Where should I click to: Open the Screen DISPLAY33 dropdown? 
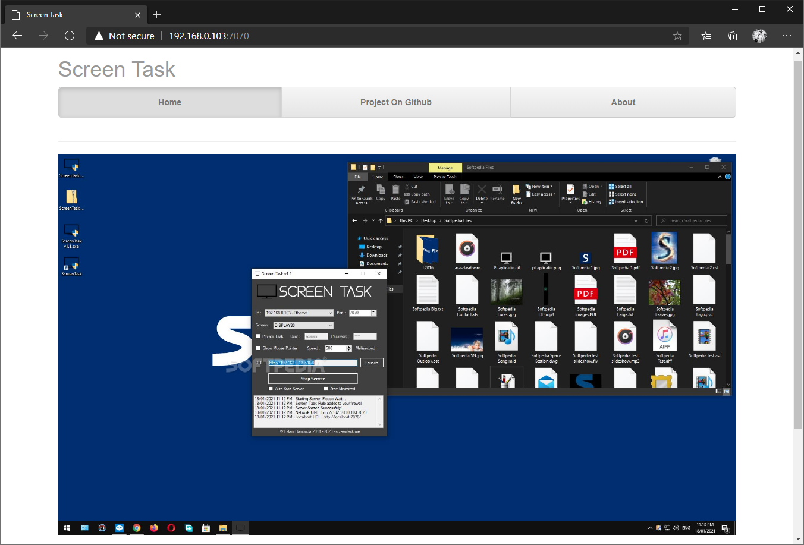(303, 325)
